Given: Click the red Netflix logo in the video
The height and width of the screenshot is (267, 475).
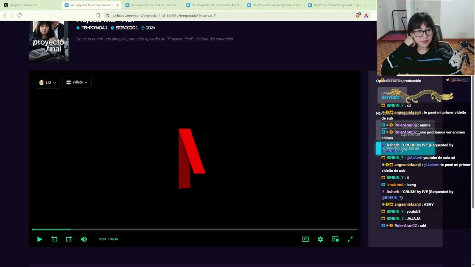Looking at the screenshot, I should coord(192,158).
